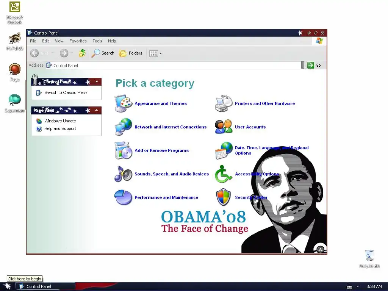Open the Help and Support link
388x291 pixels.
point(60,129)
